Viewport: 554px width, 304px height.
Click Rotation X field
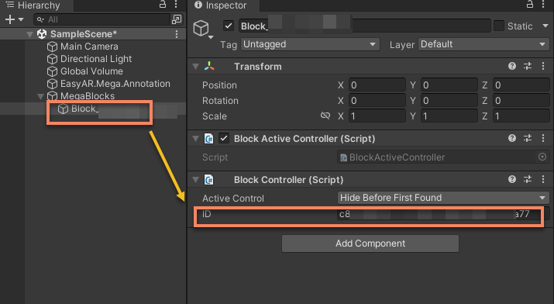point(377,101)
